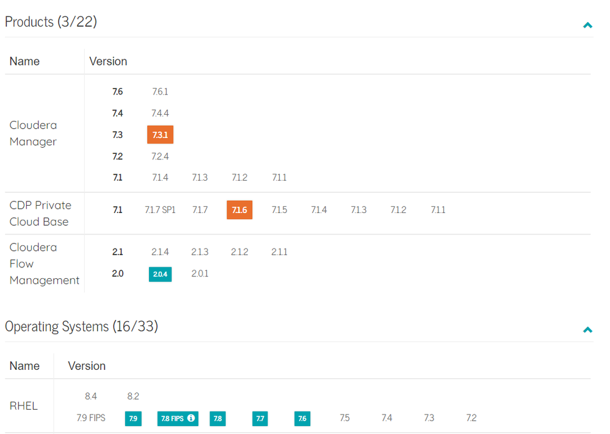
Task: Select RHEL version 8.4
Action: click(x=90, y=396)
